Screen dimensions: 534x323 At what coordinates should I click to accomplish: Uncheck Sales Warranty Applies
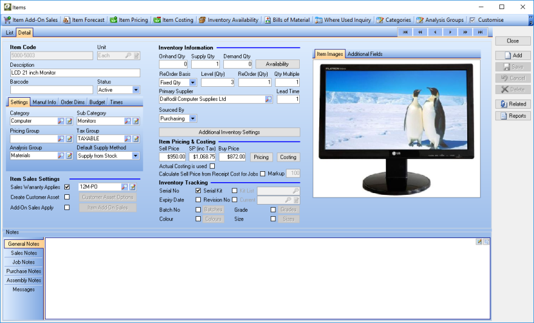tap(67, 187)
